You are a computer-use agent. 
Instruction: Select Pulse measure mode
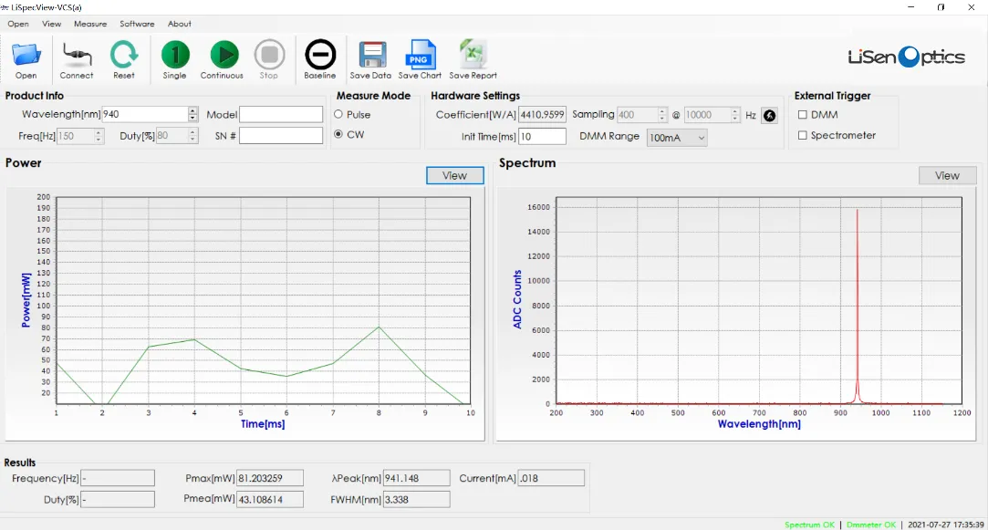(338, 115)
